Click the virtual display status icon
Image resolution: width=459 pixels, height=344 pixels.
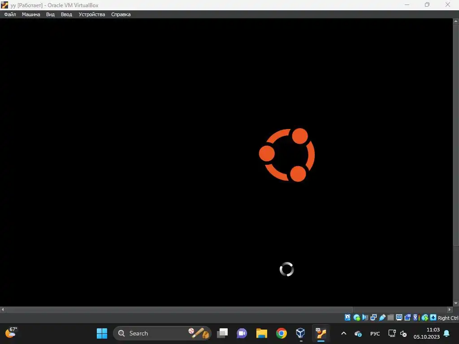(x=399, y=318)
